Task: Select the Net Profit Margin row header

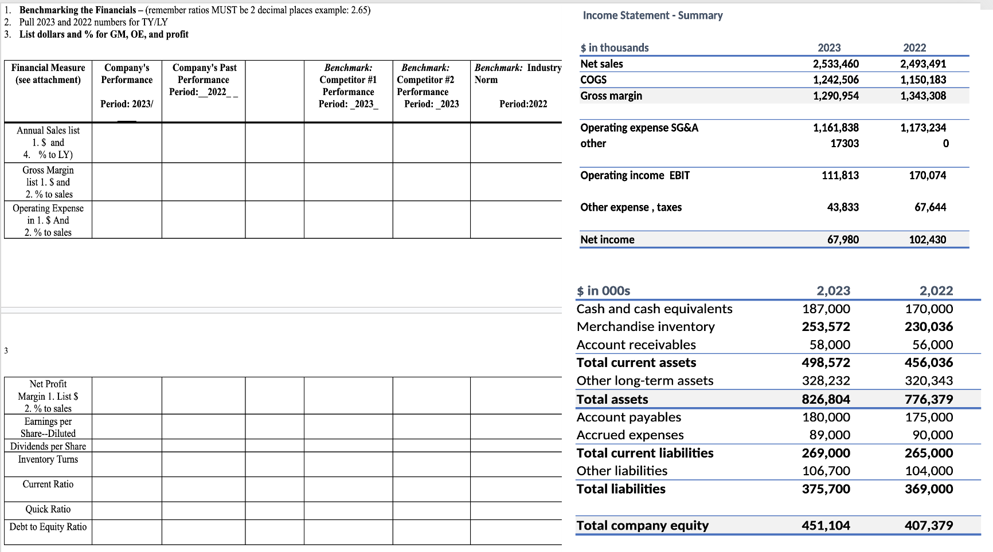Action: pyautogui.click(x=48, y=396)
